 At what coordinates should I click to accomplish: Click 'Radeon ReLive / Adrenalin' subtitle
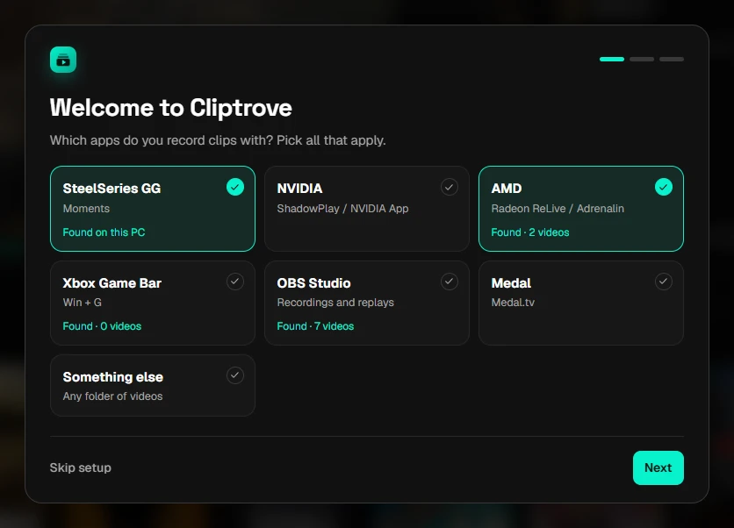pyautogui.click(x=558, y=209)
